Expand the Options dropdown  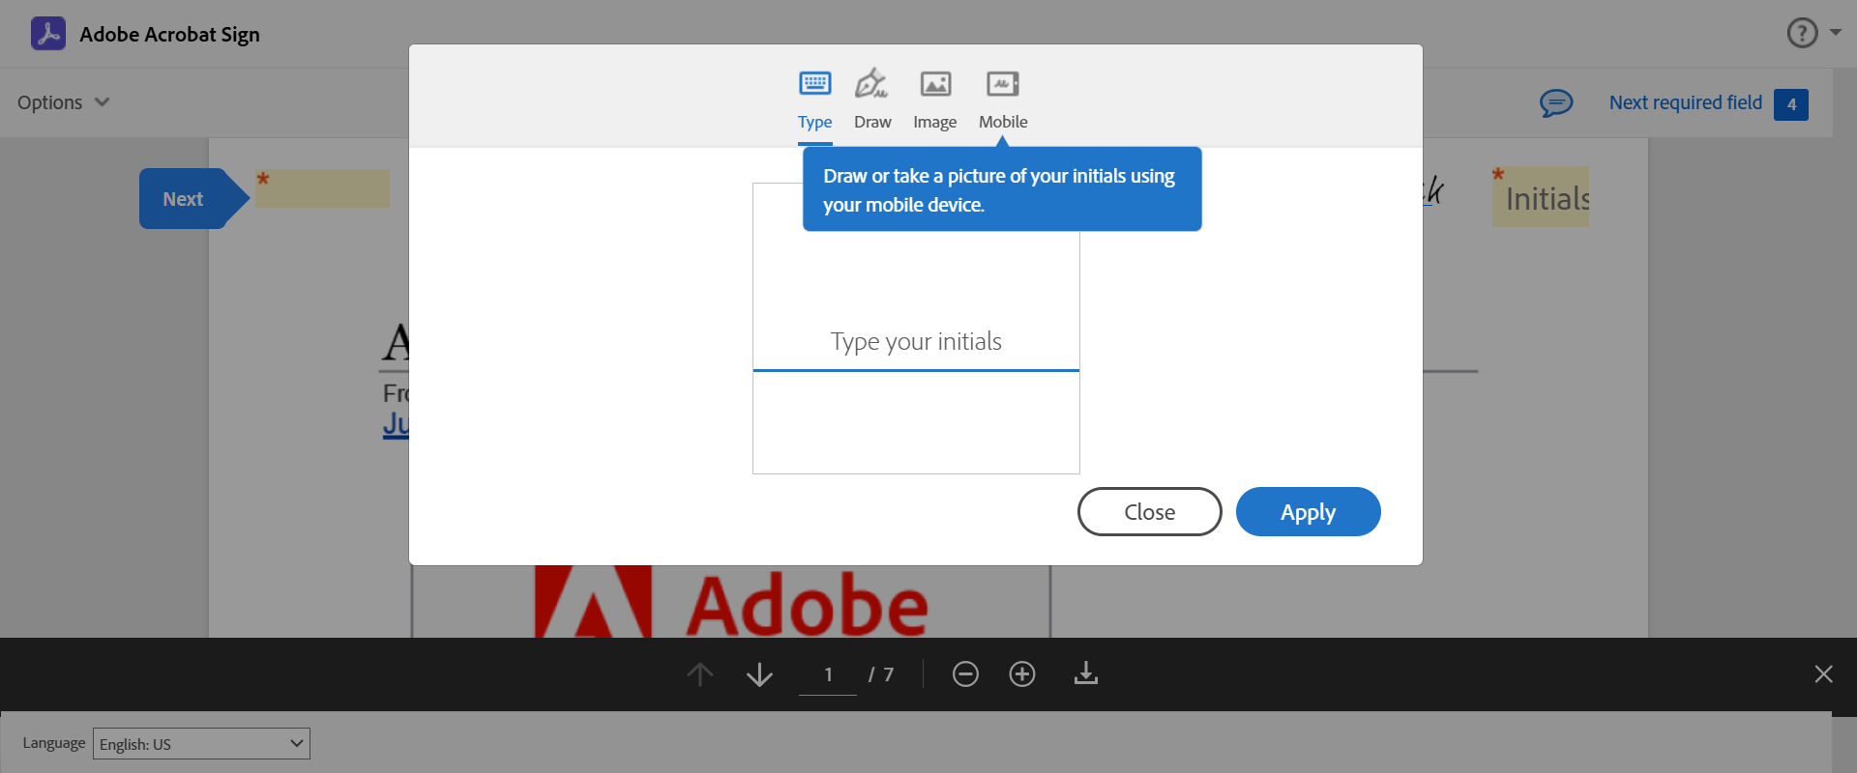click(64, 102)
